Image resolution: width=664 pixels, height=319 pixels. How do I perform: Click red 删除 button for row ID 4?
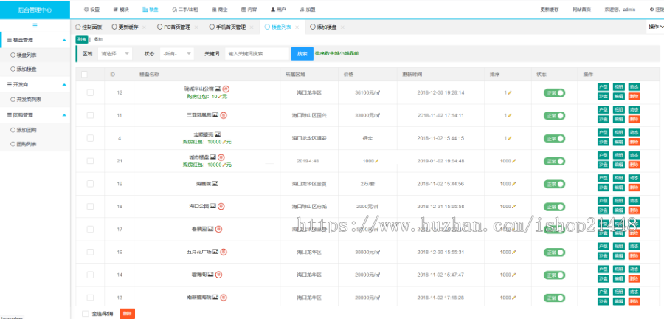tap(634, 142)
